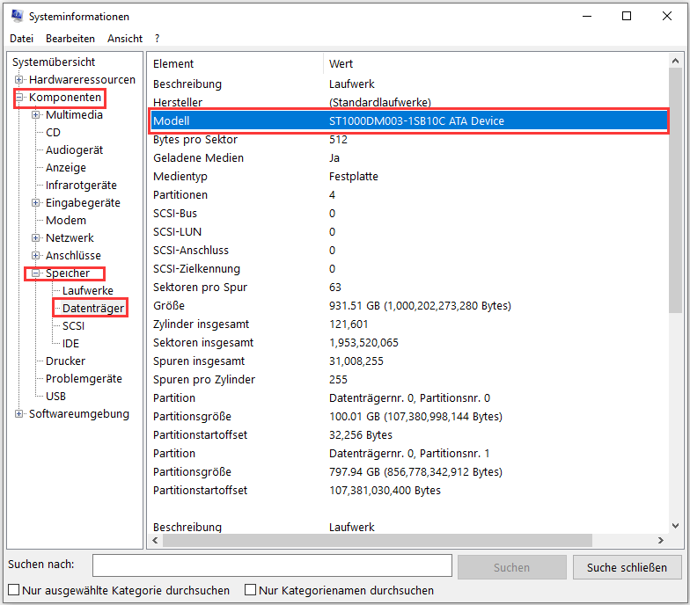This screenshot has width=690, height=605.
Task: Toggle Nur Kategorienamen durchsuchen checkbox
Action: [x=251, y=590]
